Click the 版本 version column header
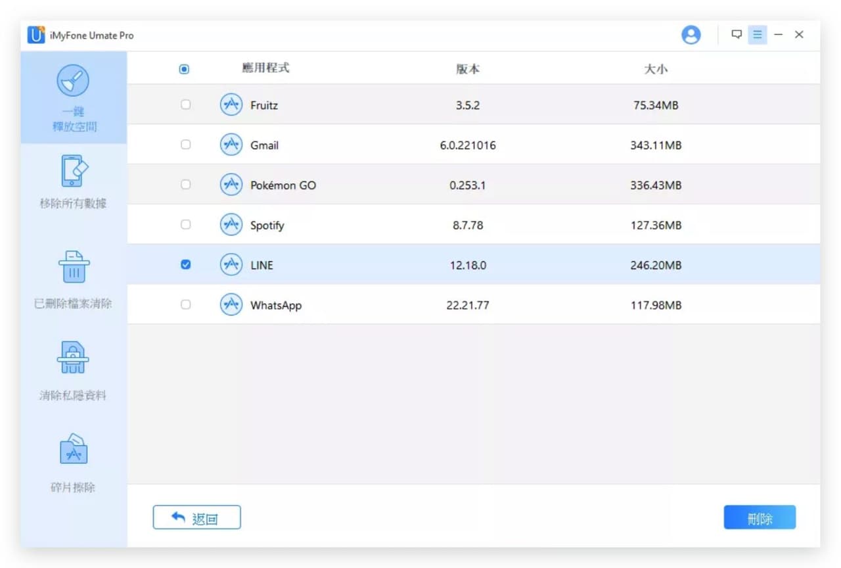 pos(468,68)
